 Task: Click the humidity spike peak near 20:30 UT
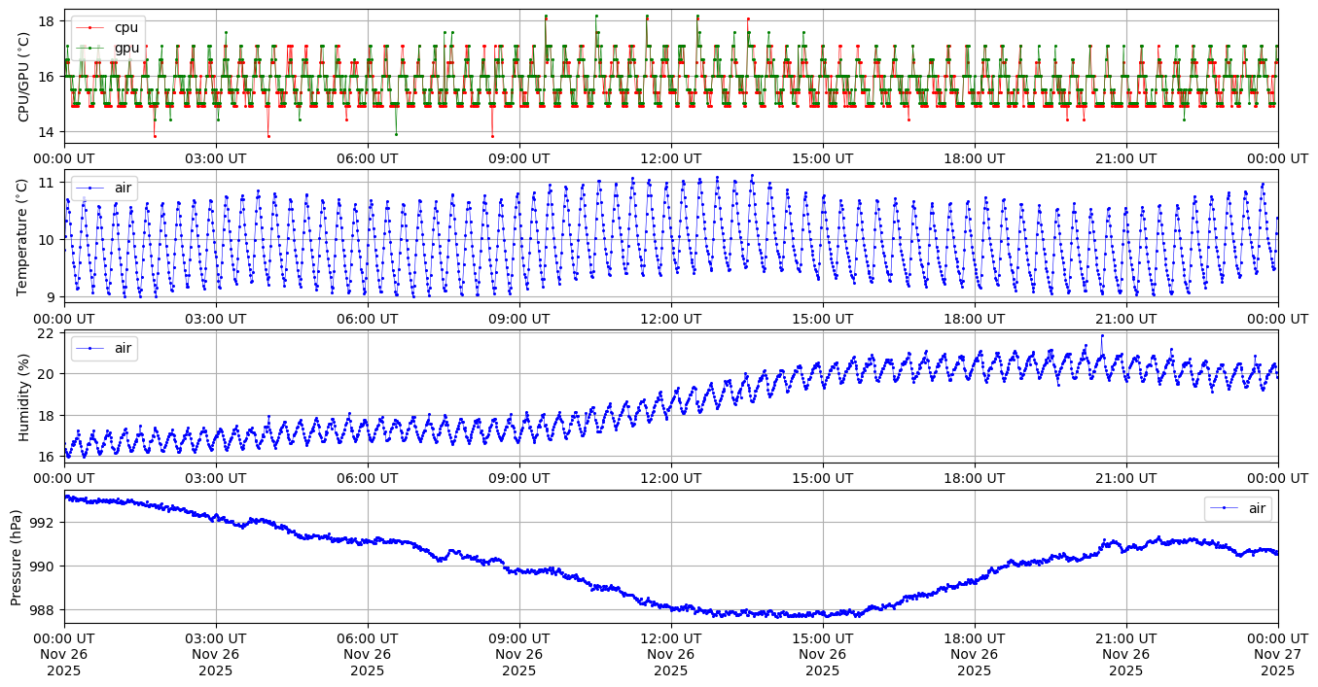pos(1102,336)
